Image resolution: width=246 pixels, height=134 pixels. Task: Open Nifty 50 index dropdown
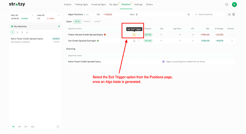[32, 15]
